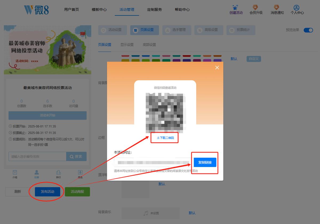This screenshot has width=320, height=224.
Task: Focus the 请输入选手编号/名称 search field
Action: pyautogui.click(x=37, y=157)
